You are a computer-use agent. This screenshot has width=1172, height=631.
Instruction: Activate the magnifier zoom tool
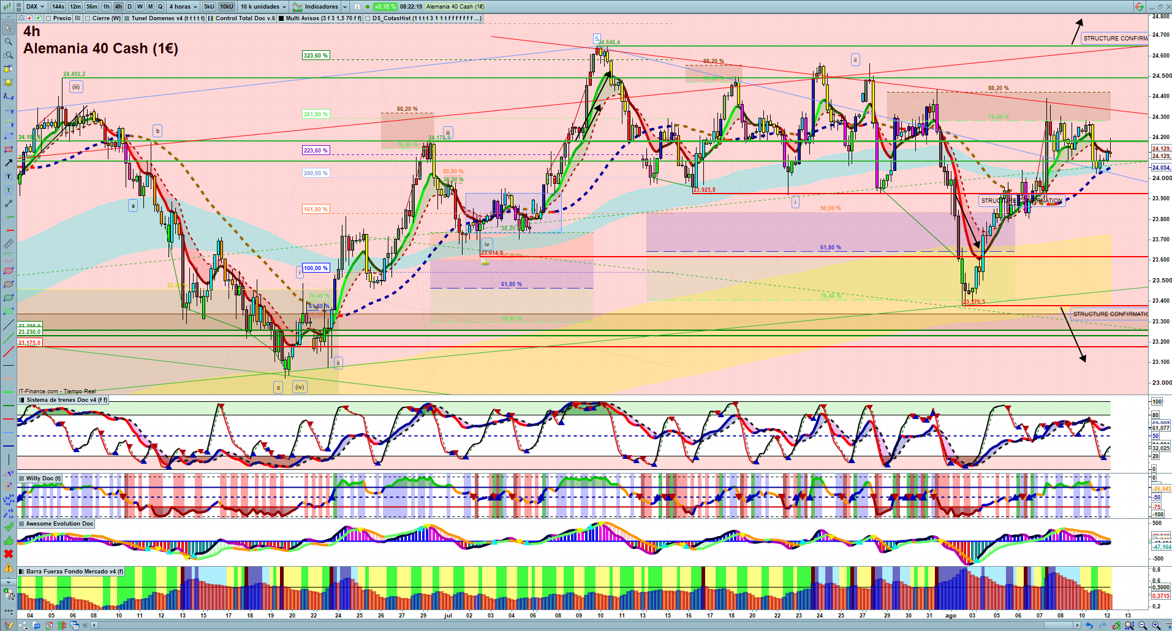pyautogui.click(x=9, y=42)
